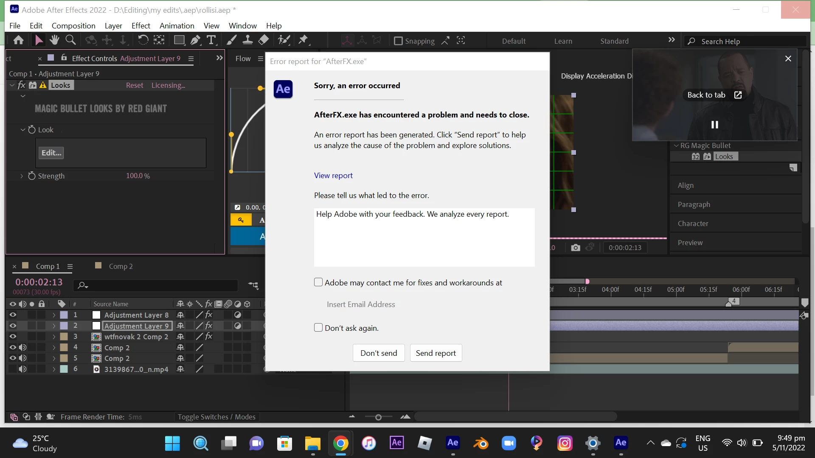
Task: Select the Hand tool
Action: [54, 40]
